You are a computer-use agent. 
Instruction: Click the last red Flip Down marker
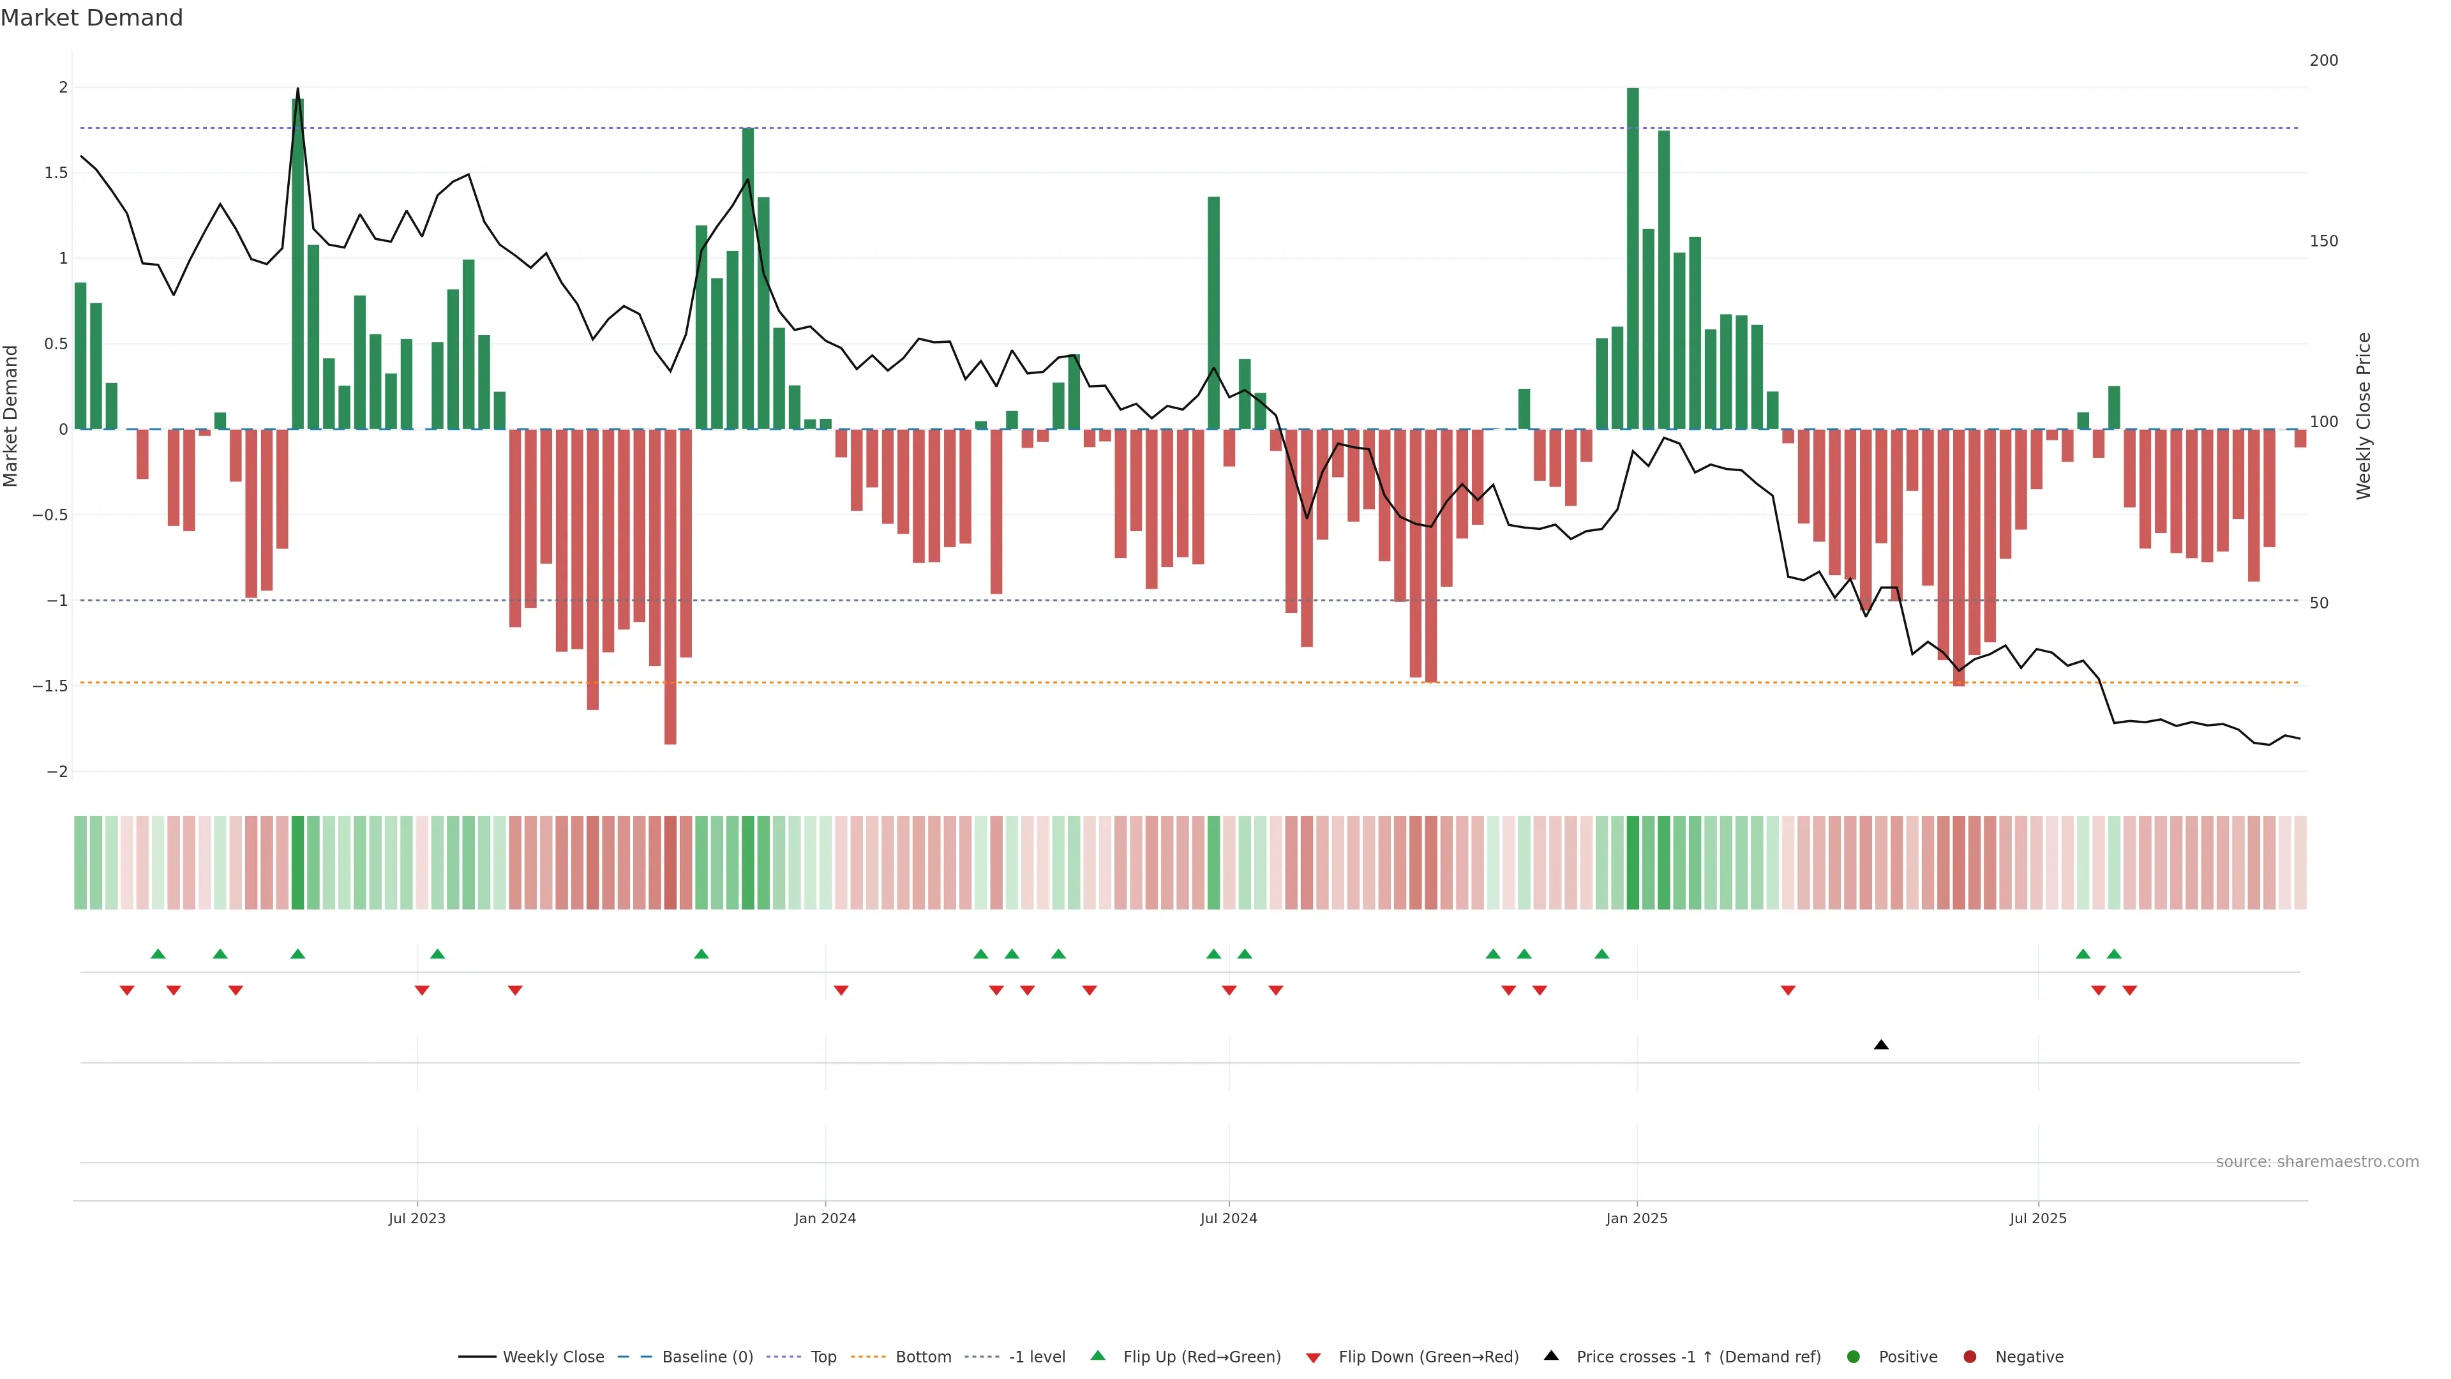point(2129,991)
